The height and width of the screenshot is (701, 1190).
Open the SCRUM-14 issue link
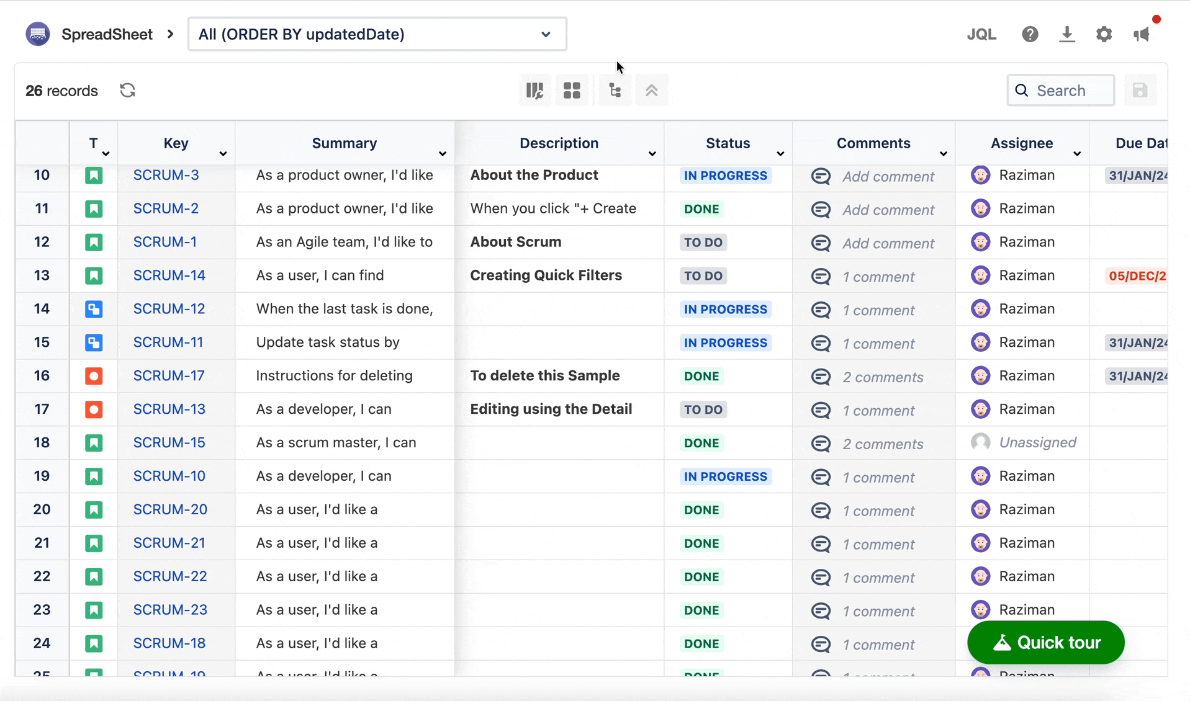pos(169,275)
